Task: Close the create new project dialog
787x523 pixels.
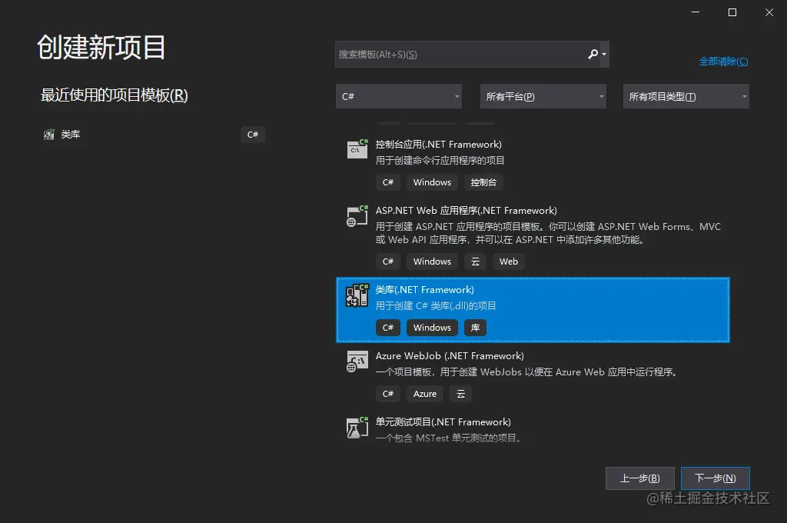Action: click(769, 12)
